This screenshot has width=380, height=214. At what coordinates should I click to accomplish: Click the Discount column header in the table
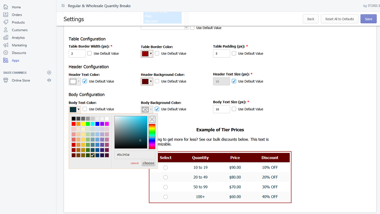(270, 158)
